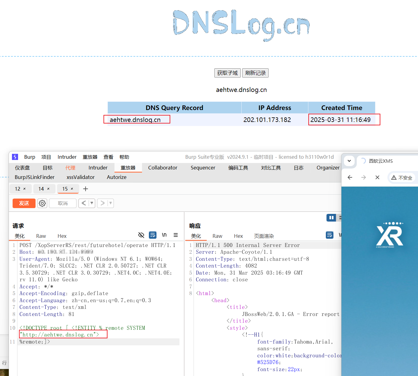The width and height of the screenshot is (418, 376).
Task: Click the DNSLog.cn logo
Action: coord(241,25)
